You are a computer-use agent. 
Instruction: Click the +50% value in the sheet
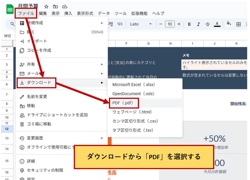tap(214, 139)
